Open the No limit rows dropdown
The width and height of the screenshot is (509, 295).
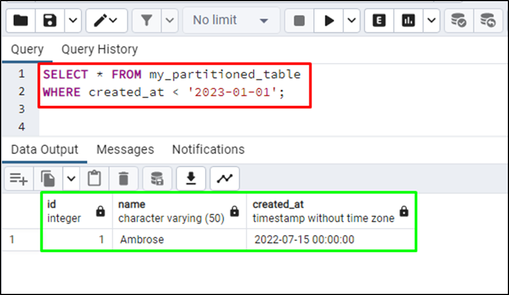pos(231,21)
